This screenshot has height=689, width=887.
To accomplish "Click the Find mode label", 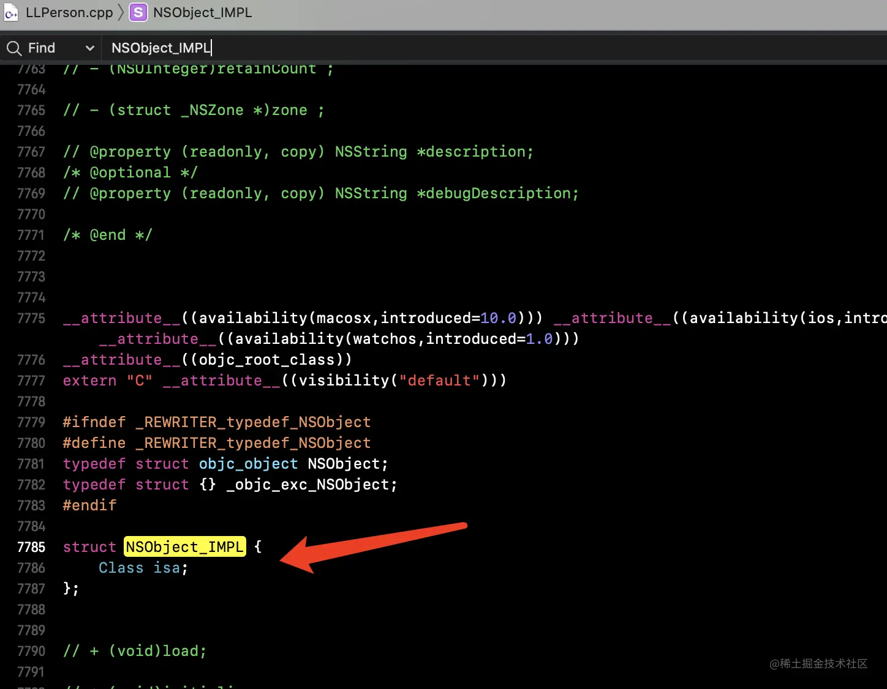I will point(42,48).
